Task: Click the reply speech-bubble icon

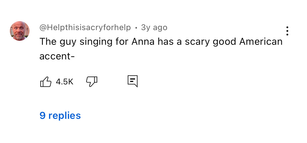Action: coord(133,81)
